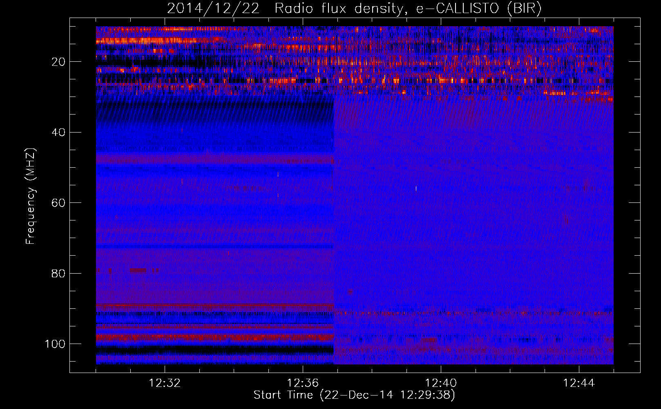Click the '80' frequency tick label
Screen dimensions: 661x409
tap(58, 274)
